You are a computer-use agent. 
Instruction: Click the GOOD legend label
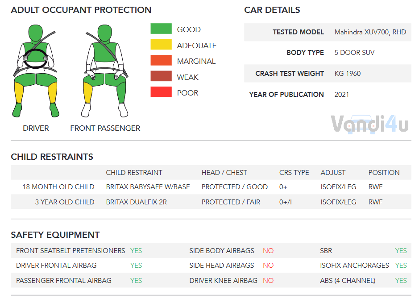pos(189,29)
